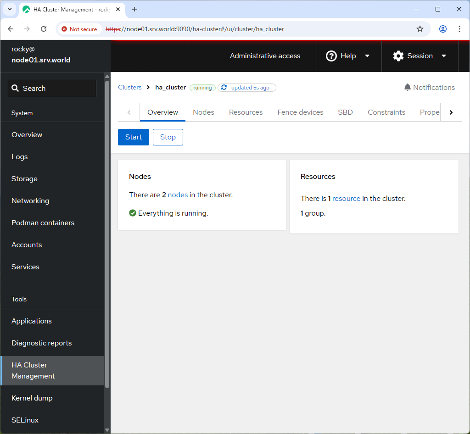
Task: Click the right chevron to reveal more tabs
Action: point(451,112)
